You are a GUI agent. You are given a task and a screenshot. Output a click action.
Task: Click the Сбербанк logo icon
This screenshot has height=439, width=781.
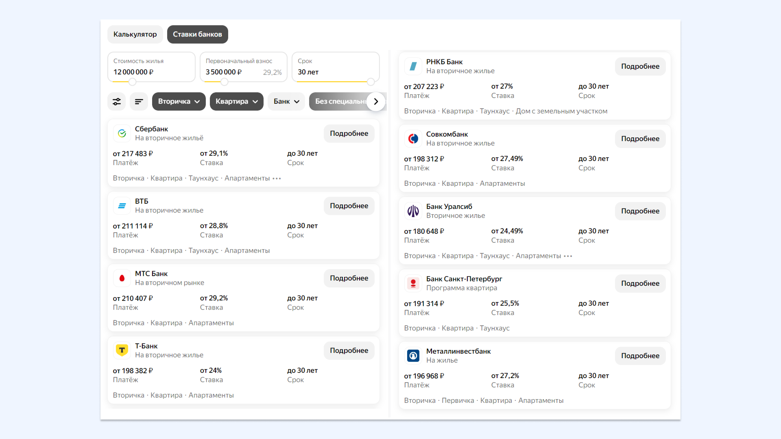tap(122, 133)
